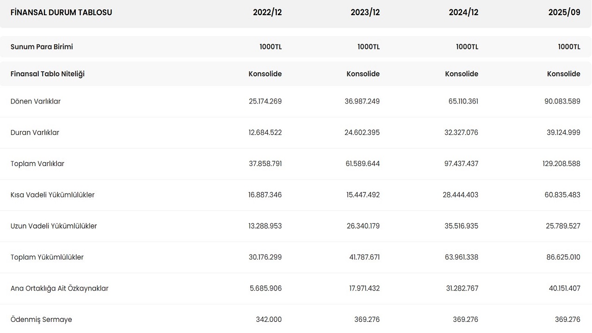Click the Uzun Vadeli Yükümlülükler label
This screenshot has width=592, height=333.
coord(54,226)
